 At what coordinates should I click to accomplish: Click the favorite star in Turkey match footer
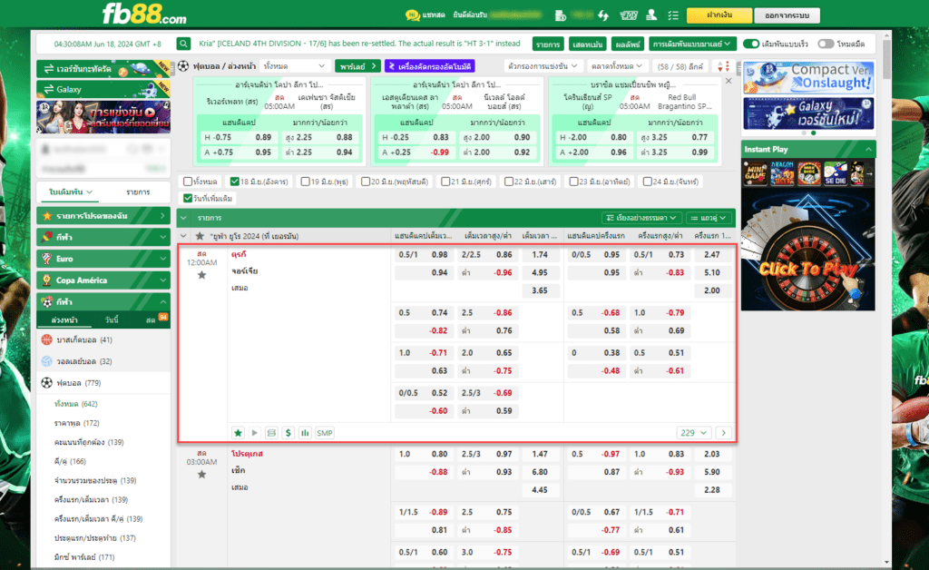point(239,433)
